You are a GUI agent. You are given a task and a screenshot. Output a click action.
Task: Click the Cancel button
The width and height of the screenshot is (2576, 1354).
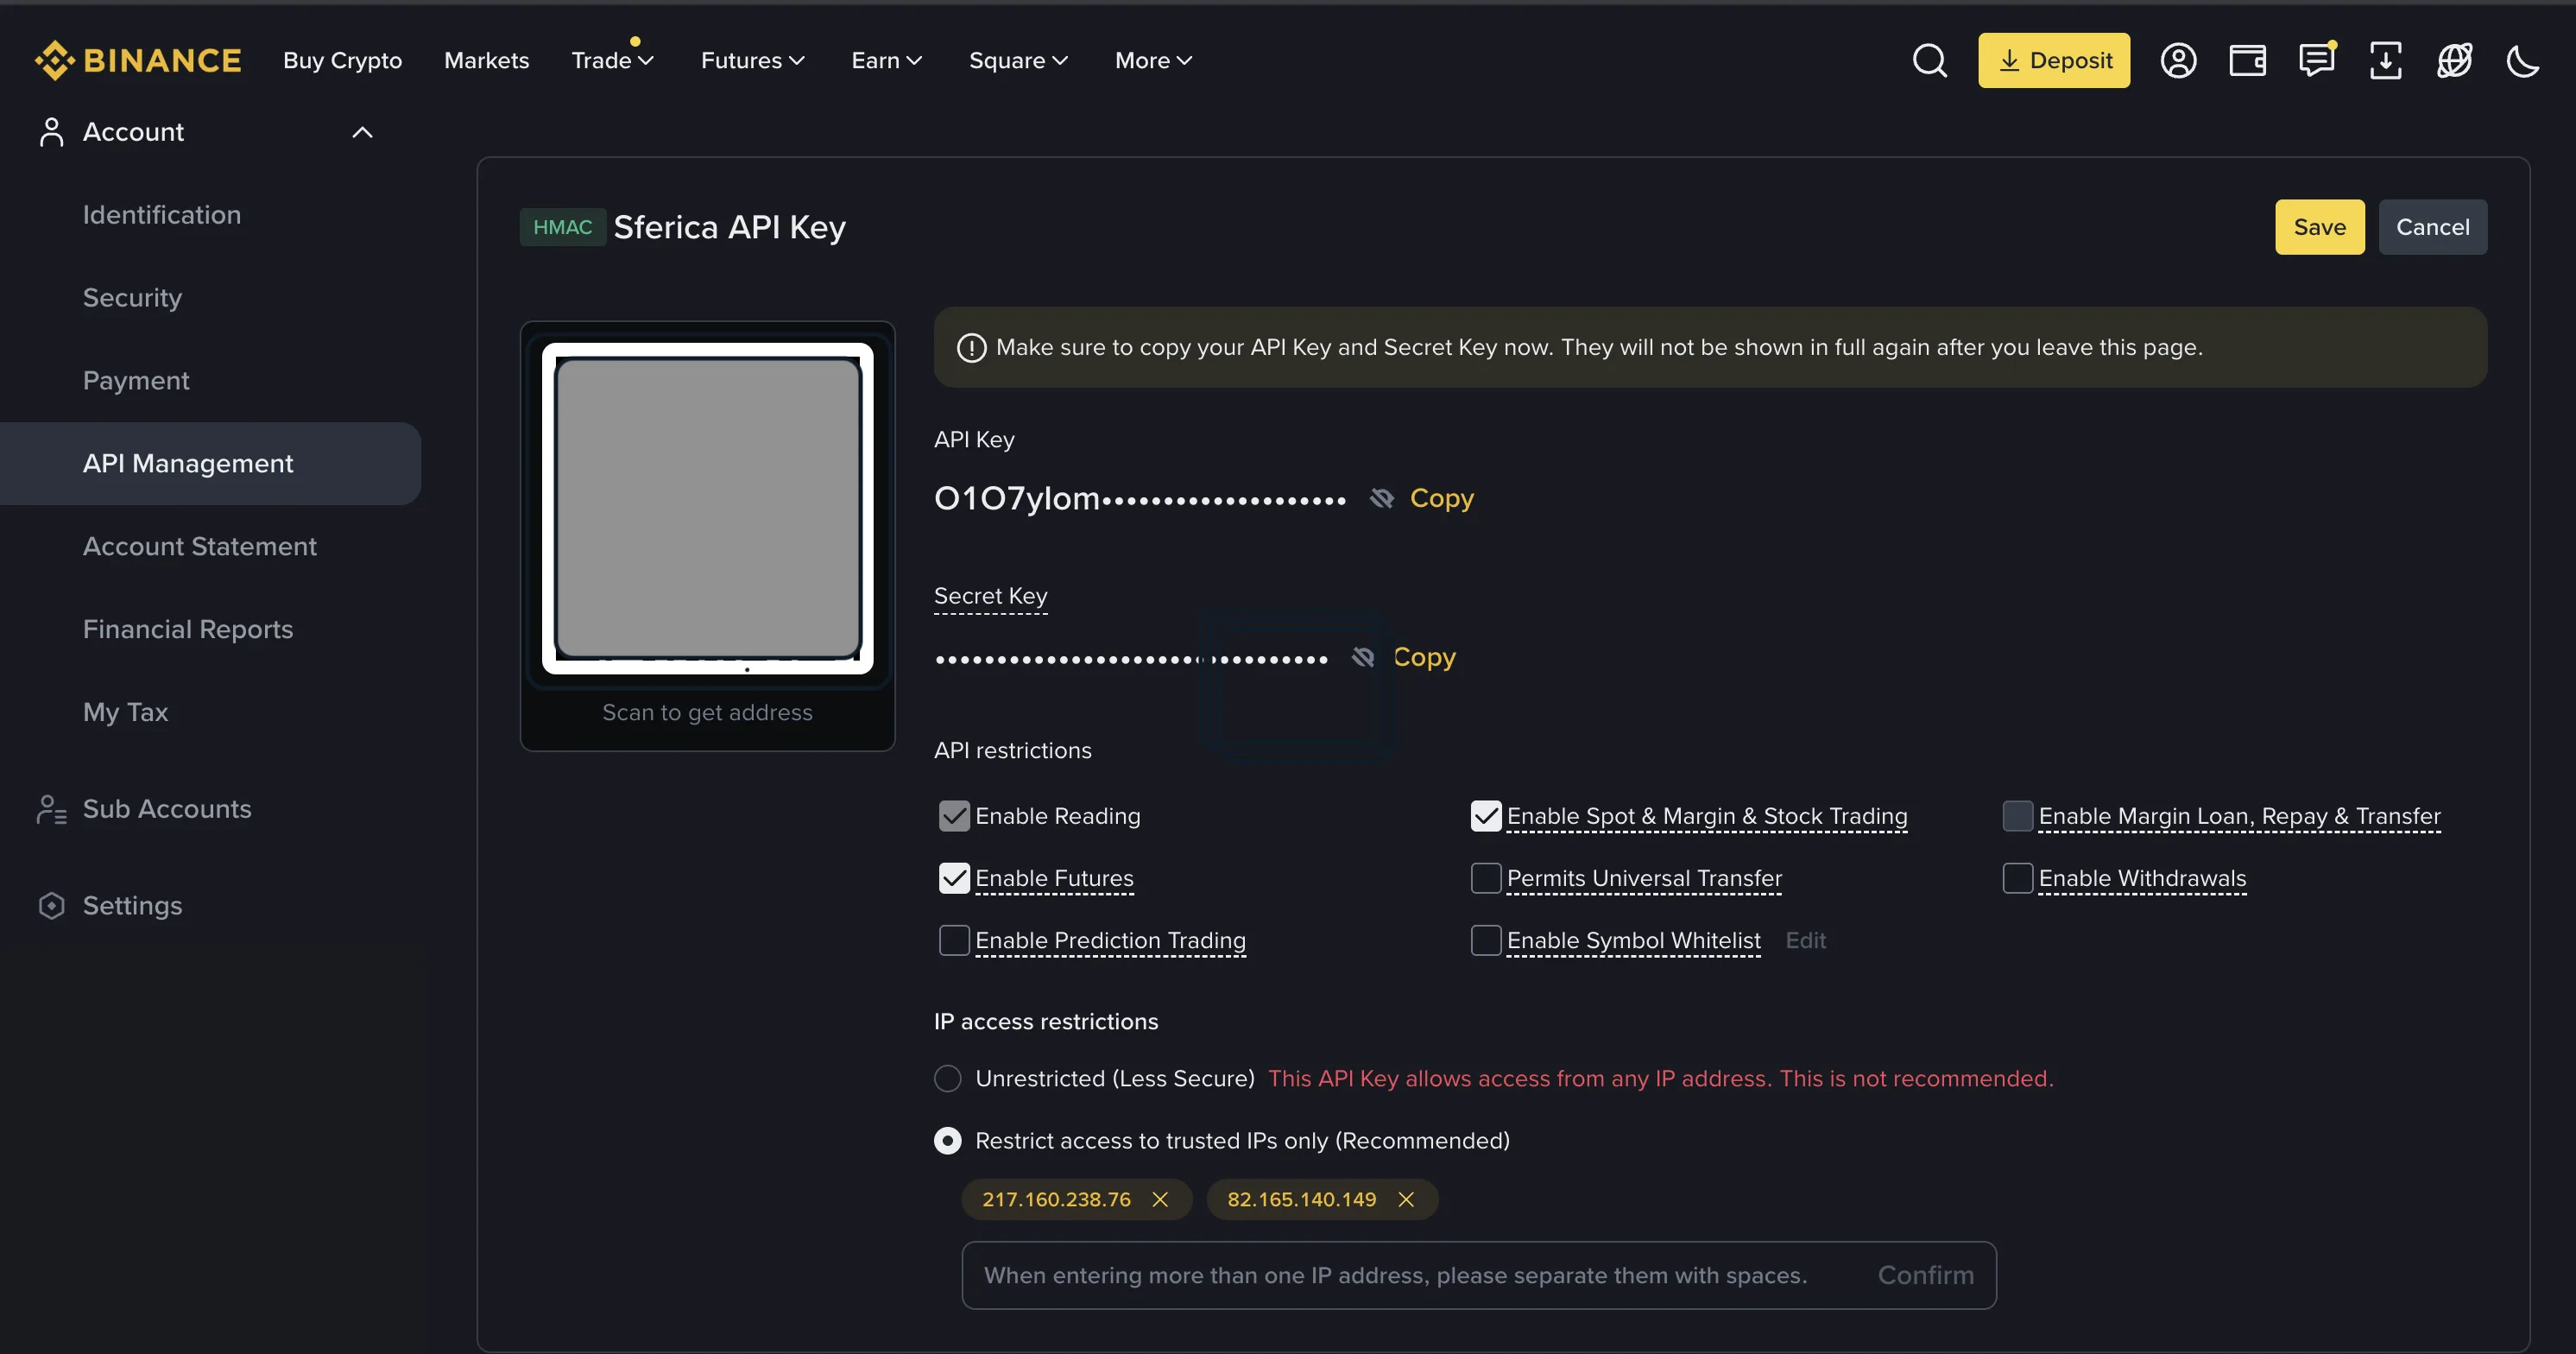click(x=2432, y=227)
